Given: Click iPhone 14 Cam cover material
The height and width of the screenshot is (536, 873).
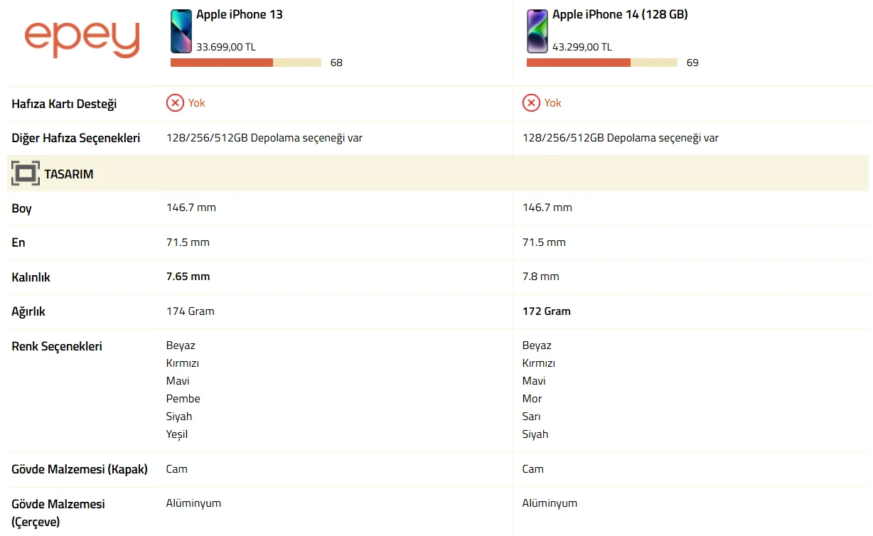Looking at the screenshot, I should click(x=533, y=469).
